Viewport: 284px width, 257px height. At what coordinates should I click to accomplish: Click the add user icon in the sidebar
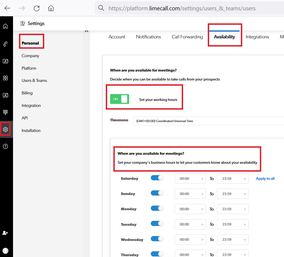tap(5, 233)
